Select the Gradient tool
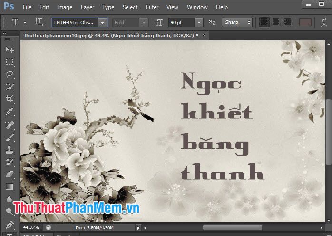 (x=10, y=187)
